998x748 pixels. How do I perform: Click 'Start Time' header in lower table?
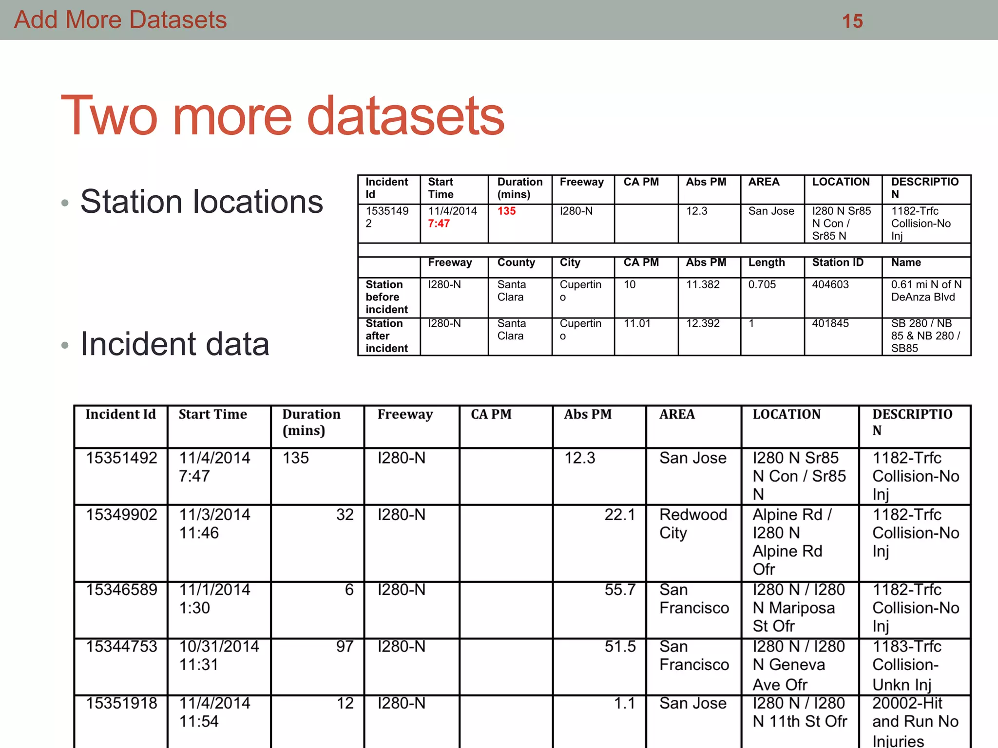pyautogui.click(x=213, y=414)
